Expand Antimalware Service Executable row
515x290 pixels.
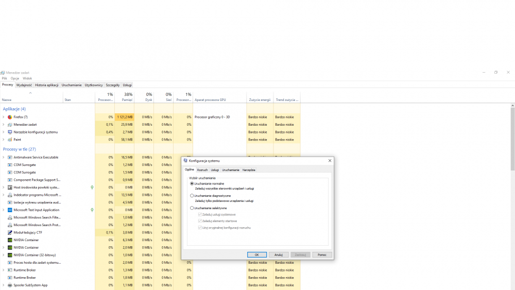[x=4, y=157]
